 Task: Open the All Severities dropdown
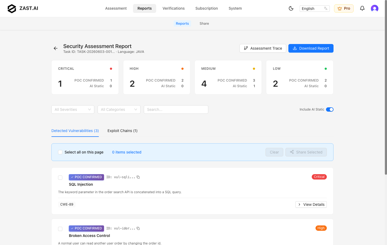coord(73,109)
